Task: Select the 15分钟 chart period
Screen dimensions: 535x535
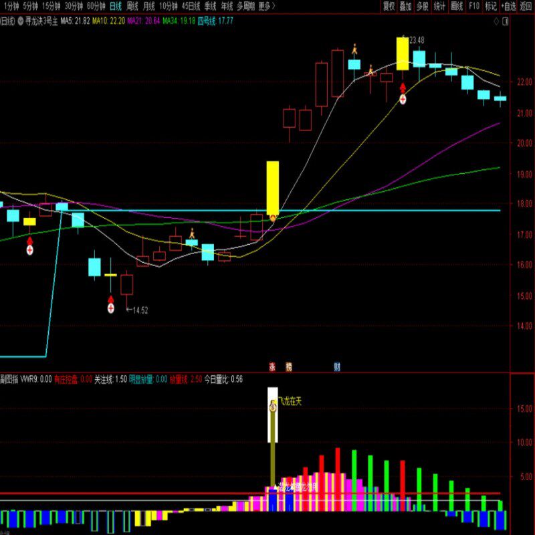Action: click(x=51, y=6)
